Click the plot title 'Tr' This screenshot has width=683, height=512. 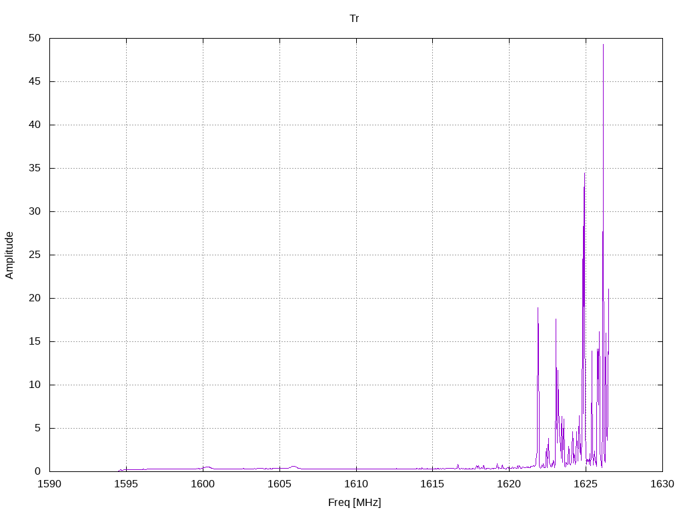354,19
